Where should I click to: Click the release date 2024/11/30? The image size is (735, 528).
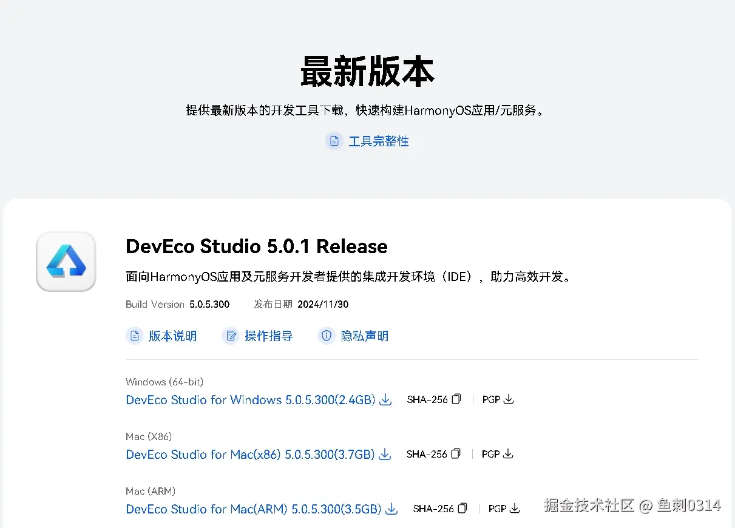(323, 304)
